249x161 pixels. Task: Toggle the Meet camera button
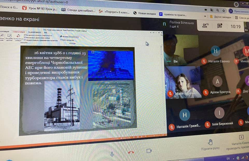[149, 151]
